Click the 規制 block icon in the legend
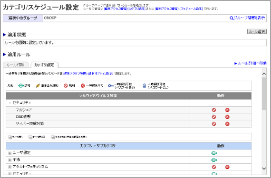Viewport: 271px width, 178px height. (x=66, y=85)
